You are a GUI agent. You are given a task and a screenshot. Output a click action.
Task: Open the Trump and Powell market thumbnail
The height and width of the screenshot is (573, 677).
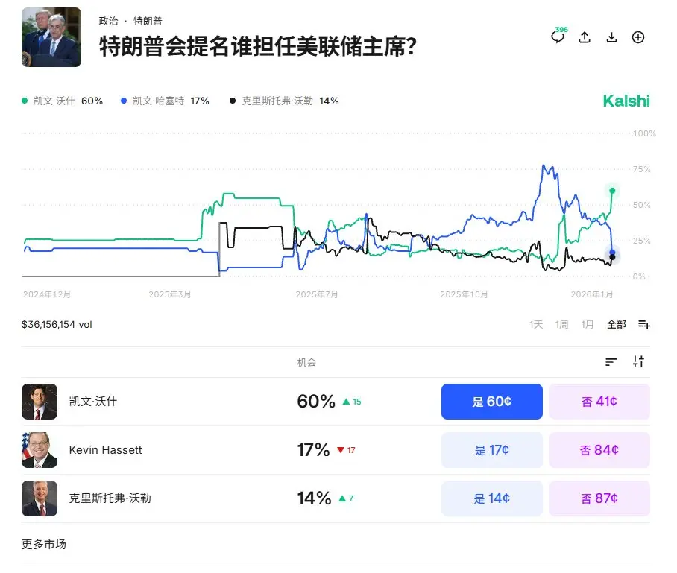[x=51, y=37]
